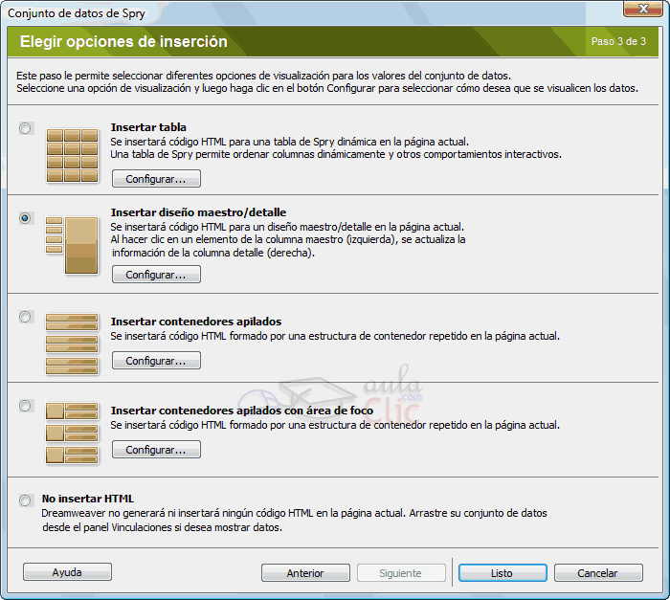
Task: Open the Ayuda help button
Action: (x=67, y=572)
